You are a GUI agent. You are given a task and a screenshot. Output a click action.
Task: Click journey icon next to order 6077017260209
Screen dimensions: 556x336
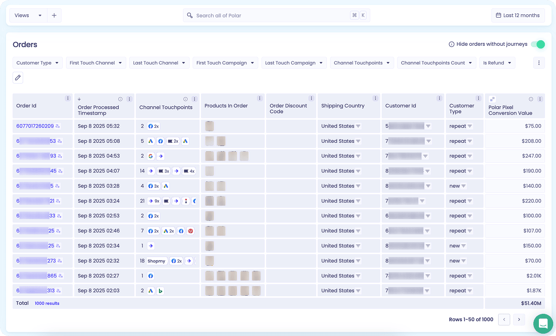(x=58, y=126)
